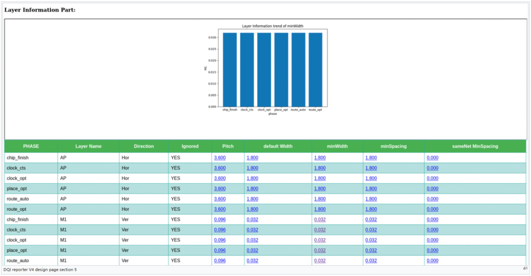Click minSpacing 0.032 link in place_opt M1 row

371,251
